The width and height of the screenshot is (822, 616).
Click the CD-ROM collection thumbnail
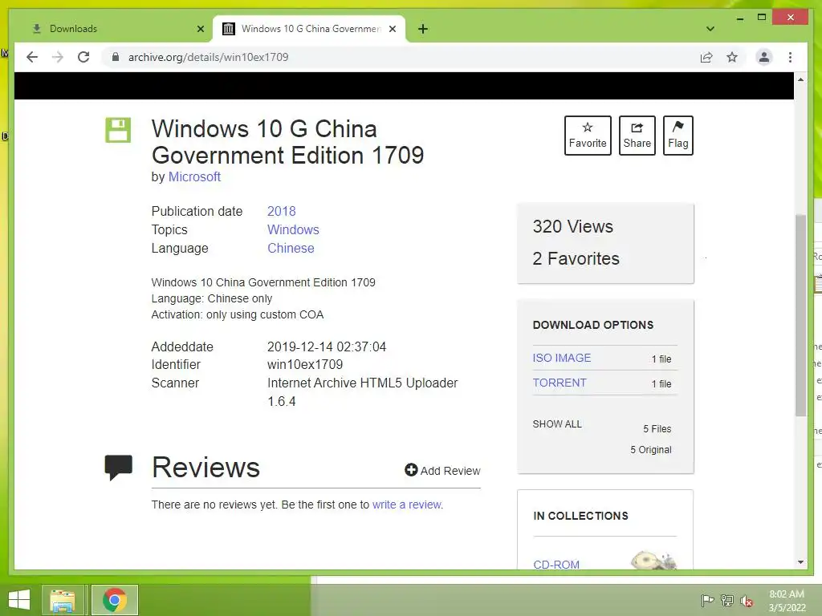(653, 560)
